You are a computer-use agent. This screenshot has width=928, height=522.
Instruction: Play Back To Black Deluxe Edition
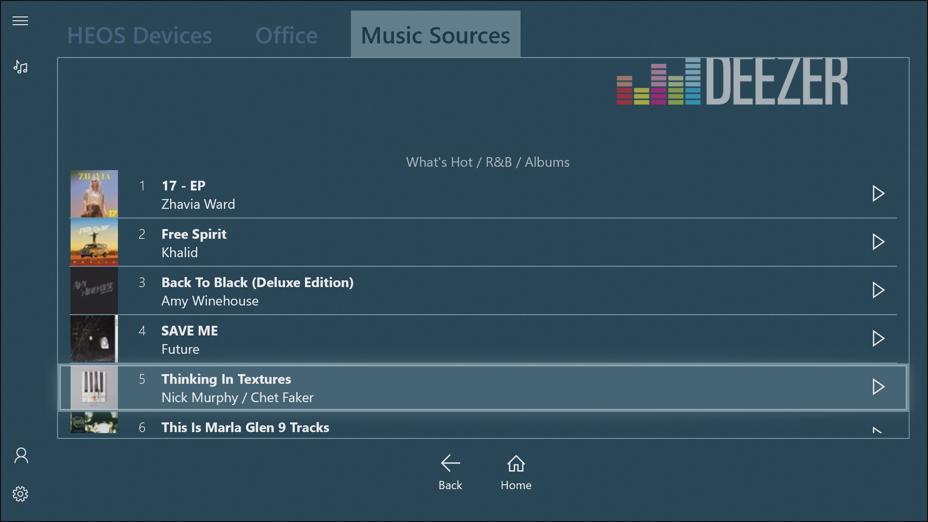878,290
